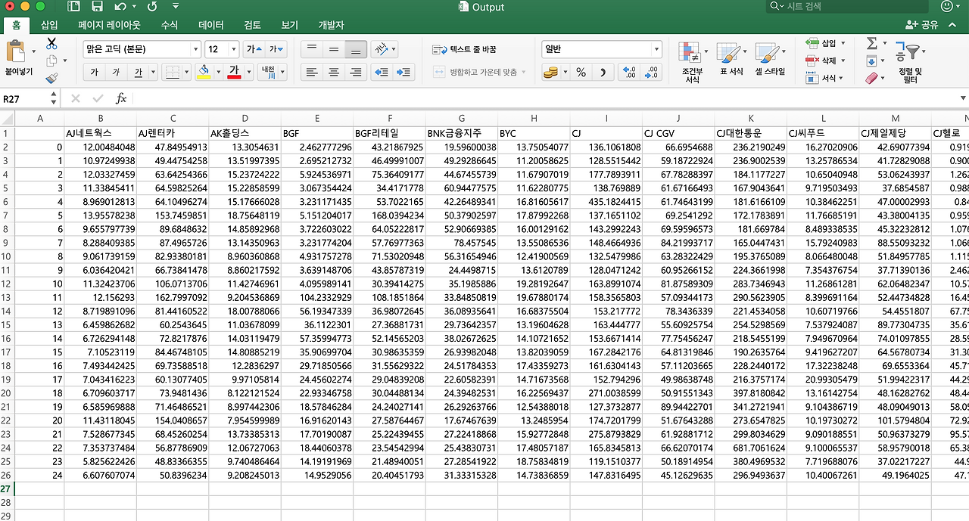Click cells 삽입 button
The width and height of the screenshot is (969, 521).
pyautogui.click(x=825, y=43)
